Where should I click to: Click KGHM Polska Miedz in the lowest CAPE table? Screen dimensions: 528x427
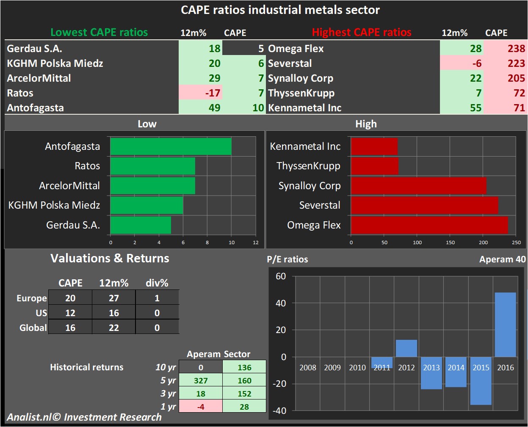55,63
